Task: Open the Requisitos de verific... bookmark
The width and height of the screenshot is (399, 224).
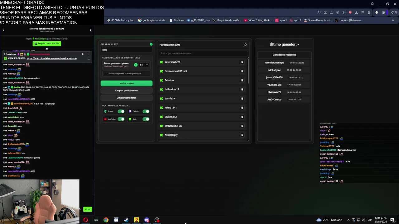Action: pyautogui.click(x=227, y=20)
